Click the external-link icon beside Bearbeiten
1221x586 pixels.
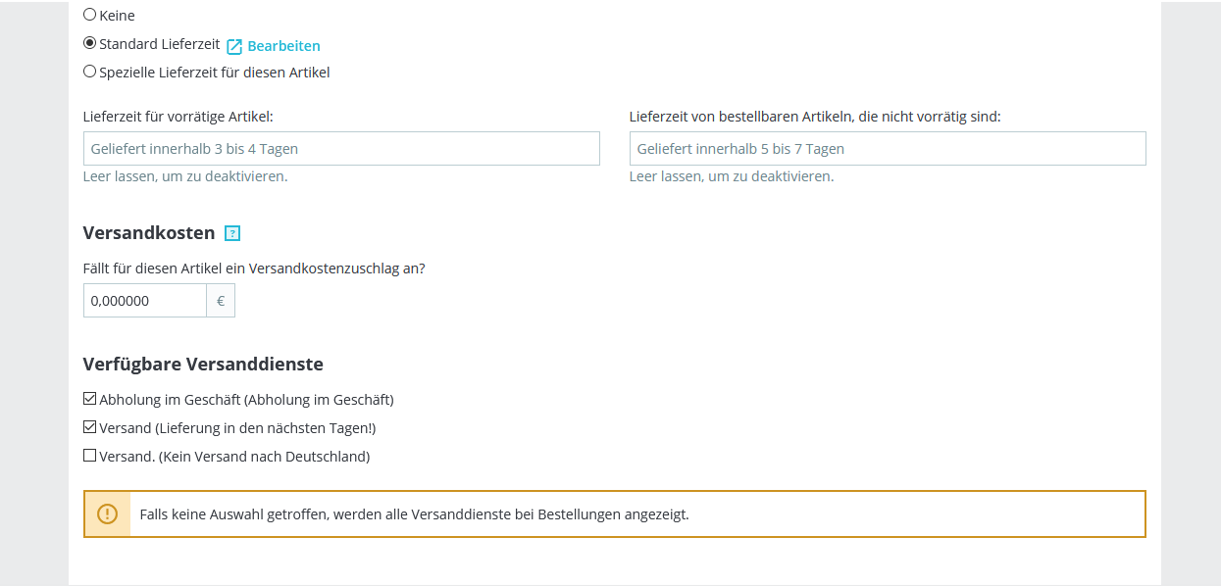[x=234, y=46]
